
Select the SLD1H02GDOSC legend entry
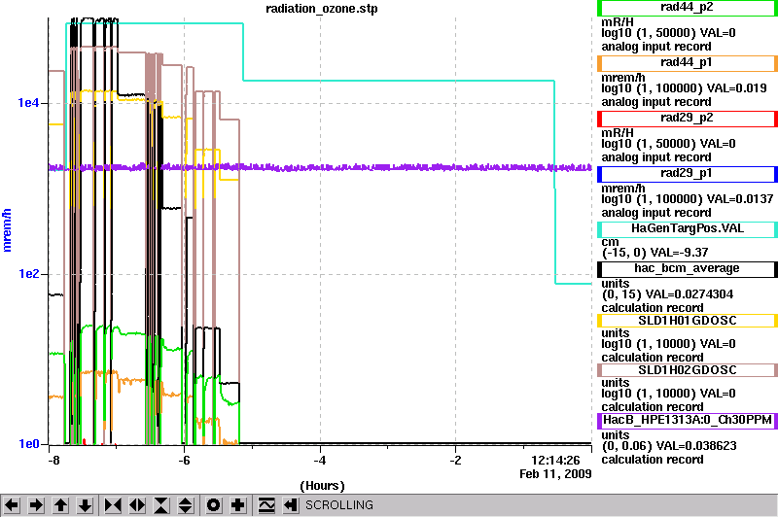687,370
